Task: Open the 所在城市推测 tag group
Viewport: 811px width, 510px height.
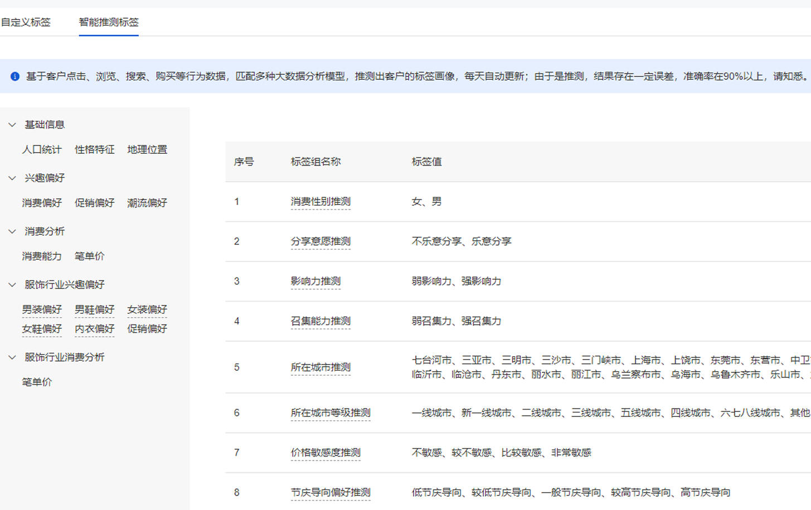Action: (321, 367)
